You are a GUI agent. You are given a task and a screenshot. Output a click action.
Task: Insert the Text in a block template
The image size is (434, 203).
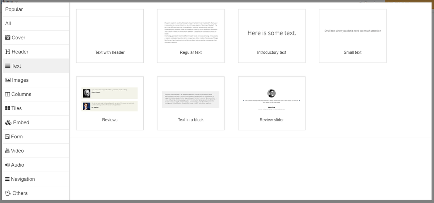pos(191,103)
